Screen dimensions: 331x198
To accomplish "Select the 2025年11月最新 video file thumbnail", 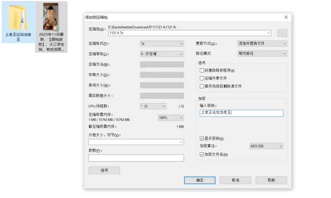I will [51, 17].
